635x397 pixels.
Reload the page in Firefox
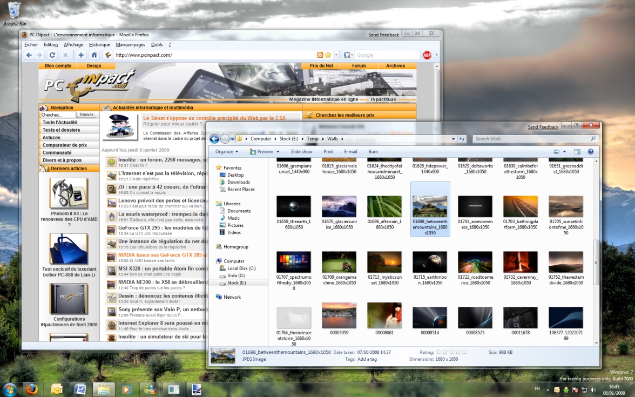(x=52, y=55)
